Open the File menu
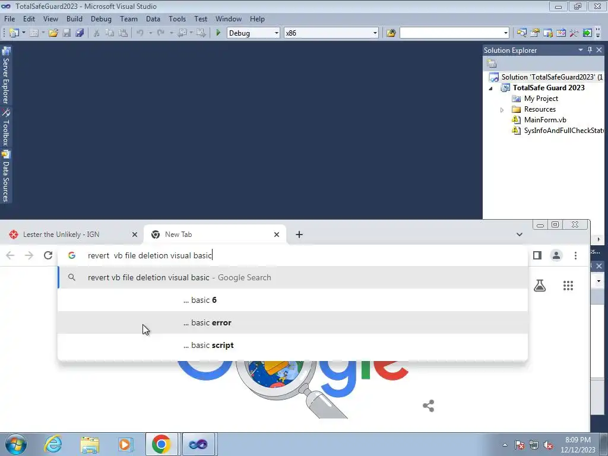 tap(9, 18)
